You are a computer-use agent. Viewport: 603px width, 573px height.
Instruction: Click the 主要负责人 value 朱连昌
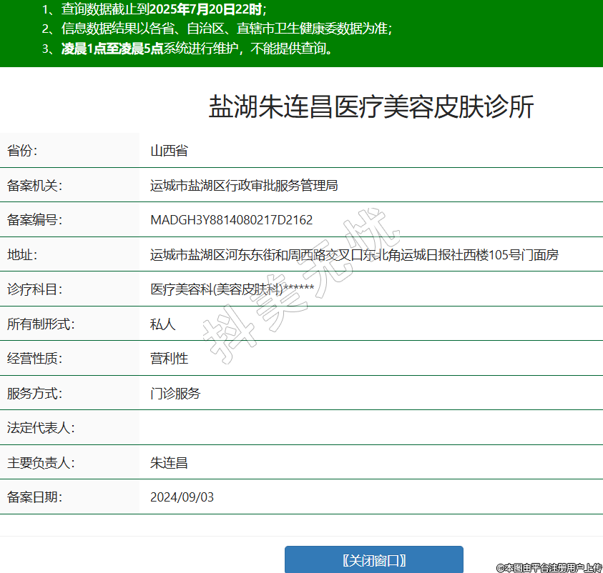[x=169, y=463]
